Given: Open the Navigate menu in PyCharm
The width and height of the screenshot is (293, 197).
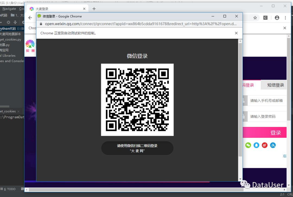Looking at the screenshot, I should coord(9,9).
